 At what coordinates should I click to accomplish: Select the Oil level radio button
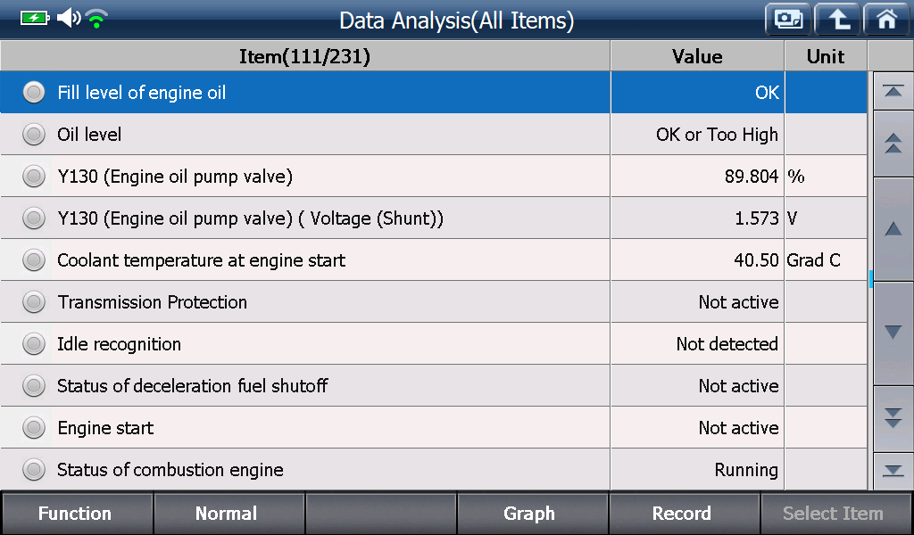34,135
